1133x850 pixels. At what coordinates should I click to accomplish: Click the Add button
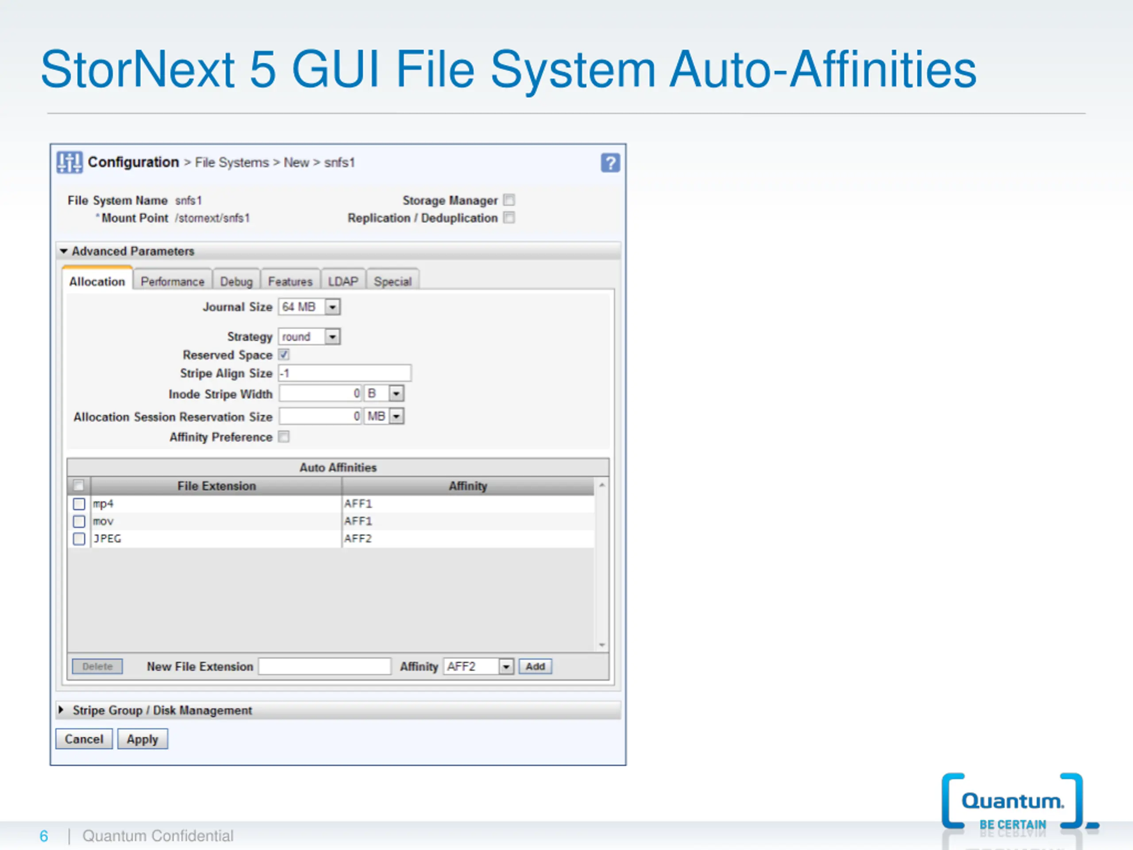(x=535, y=666)
